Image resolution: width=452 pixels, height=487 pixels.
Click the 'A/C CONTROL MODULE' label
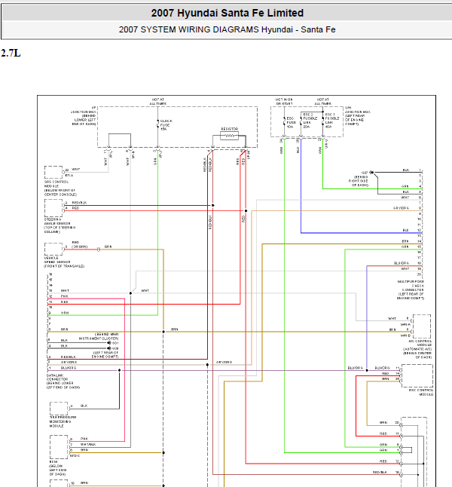(x=417, y=349)
